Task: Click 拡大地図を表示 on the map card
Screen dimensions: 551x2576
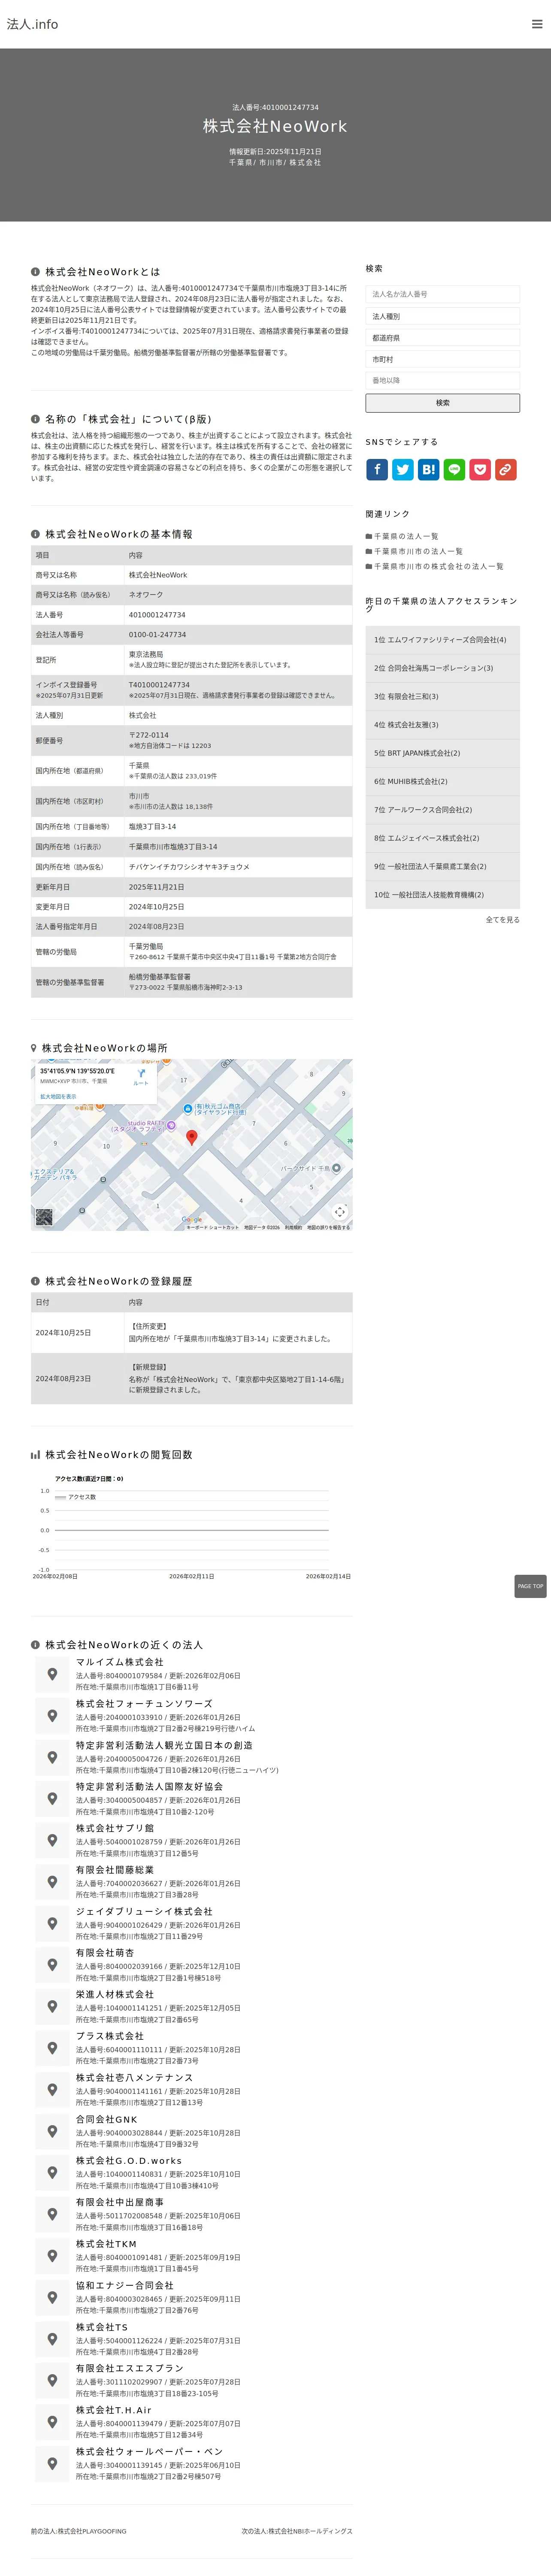Action: point(58,1097)
